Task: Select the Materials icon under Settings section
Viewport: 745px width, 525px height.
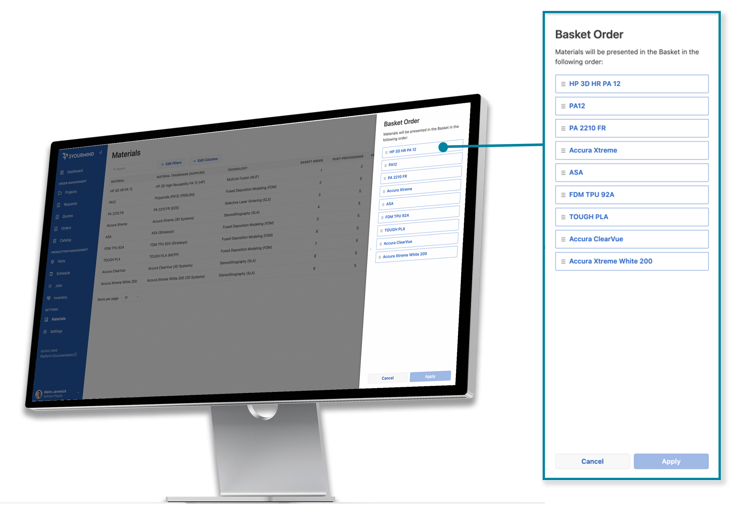Action: (46, 319)
